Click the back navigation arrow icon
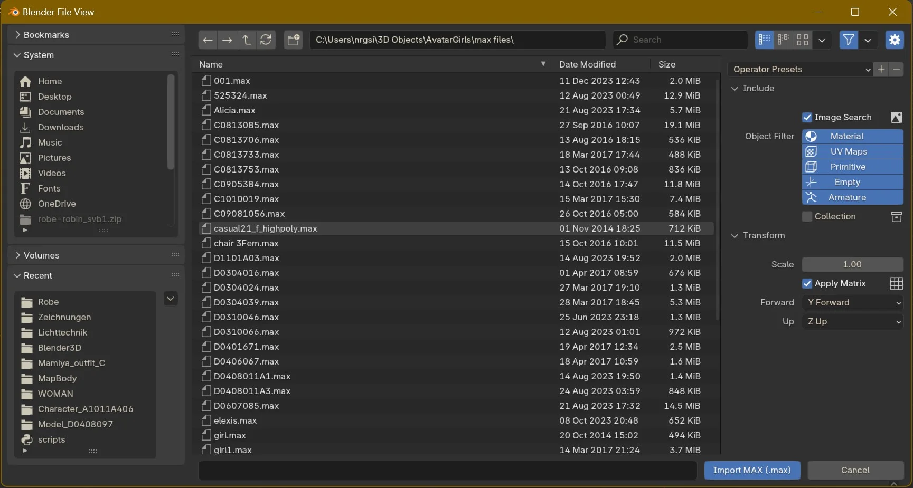The width and height of the screenshot is (913, 488). point(208,40)
